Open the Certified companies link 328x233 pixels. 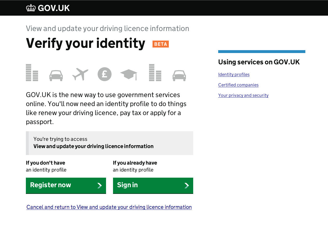click(238, 85)
